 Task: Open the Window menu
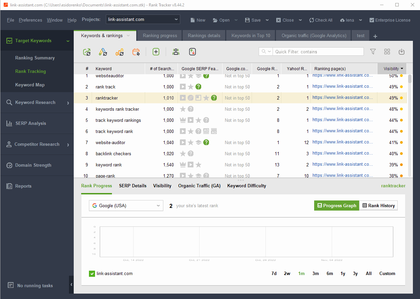[55, 20]
